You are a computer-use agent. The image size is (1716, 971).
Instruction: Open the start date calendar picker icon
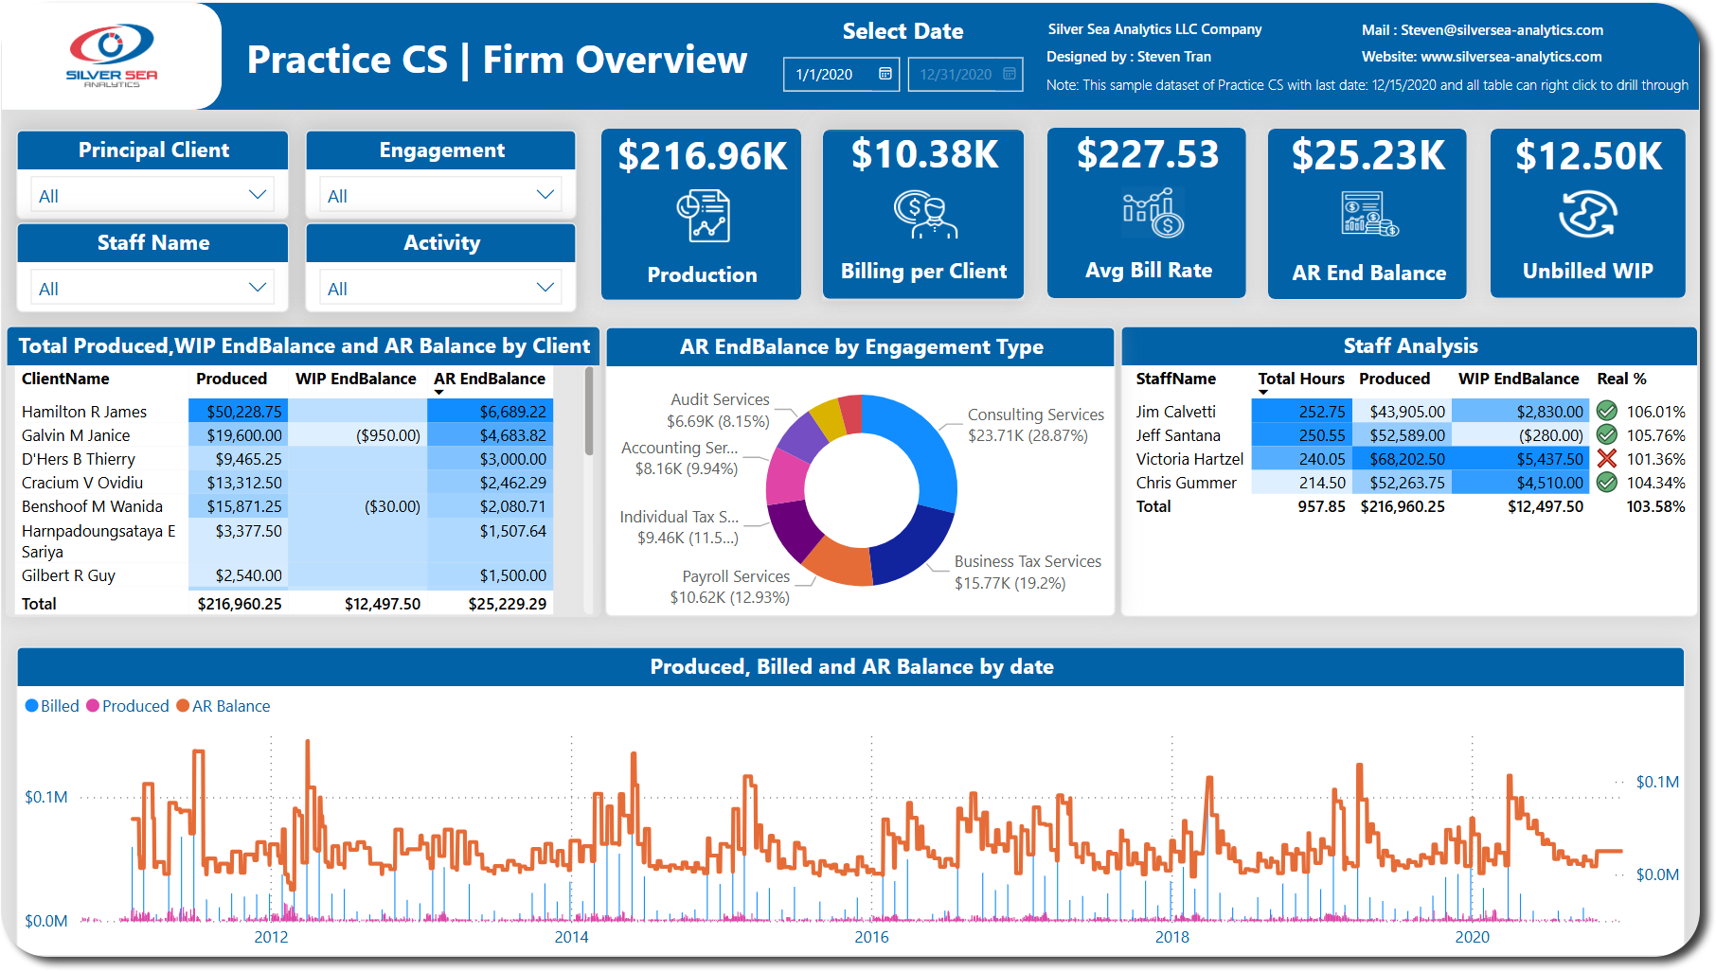[885, 74]
